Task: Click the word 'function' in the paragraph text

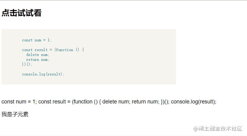Action: 83,102
